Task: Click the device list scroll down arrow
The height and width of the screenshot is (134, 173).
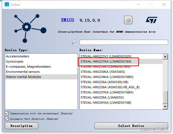Action: pos(165,107)
